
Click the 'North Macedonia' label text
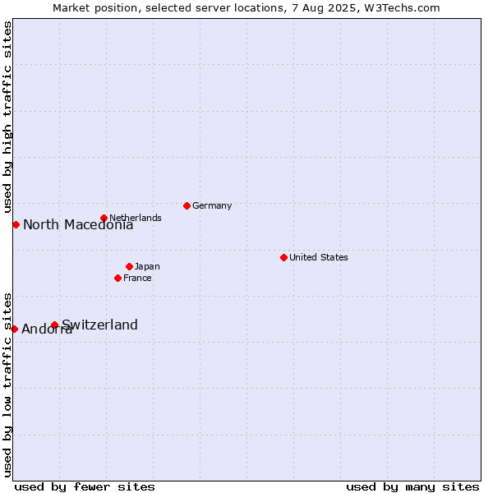(x=78, y=224)
